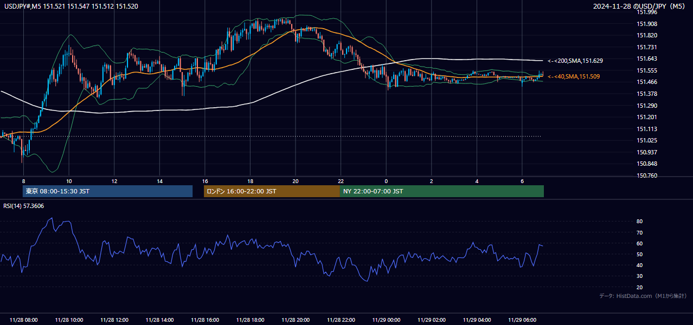Click the RSI scale value 30
This screenshot has height=325, width=693.
[639, 276]
